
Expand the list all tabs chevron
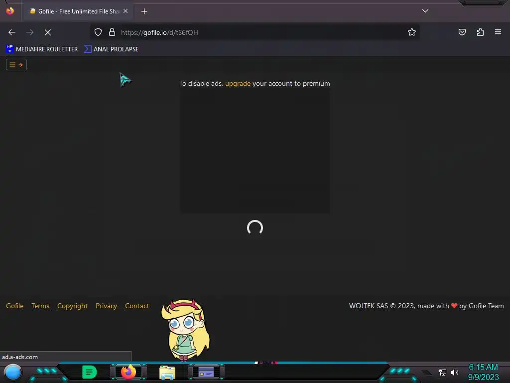(425, 11)
